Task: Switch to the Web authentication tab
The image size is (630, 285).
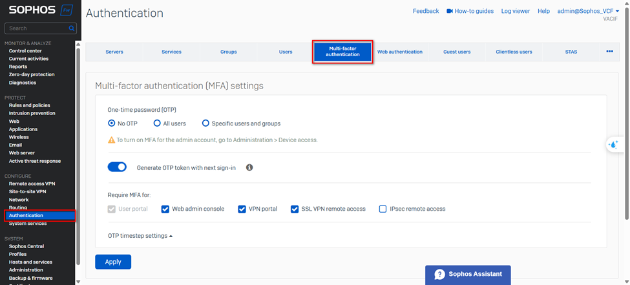Action: [x=400, y=52]
